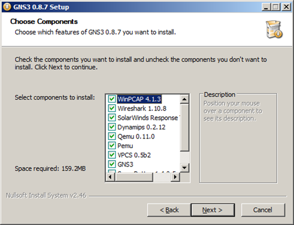Click the Choose Components heading
This screenshot has height=225, width=294.
pos(44,21)
